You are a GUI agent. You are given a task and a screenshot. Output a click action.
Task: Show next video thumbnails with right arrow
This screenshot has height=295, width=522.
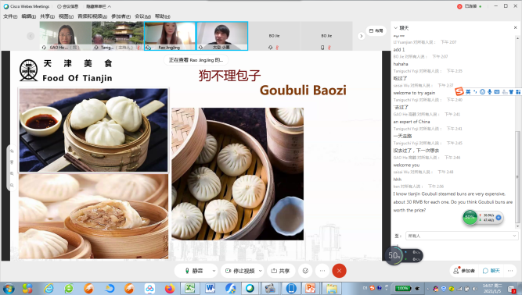[x=362, y=36]
